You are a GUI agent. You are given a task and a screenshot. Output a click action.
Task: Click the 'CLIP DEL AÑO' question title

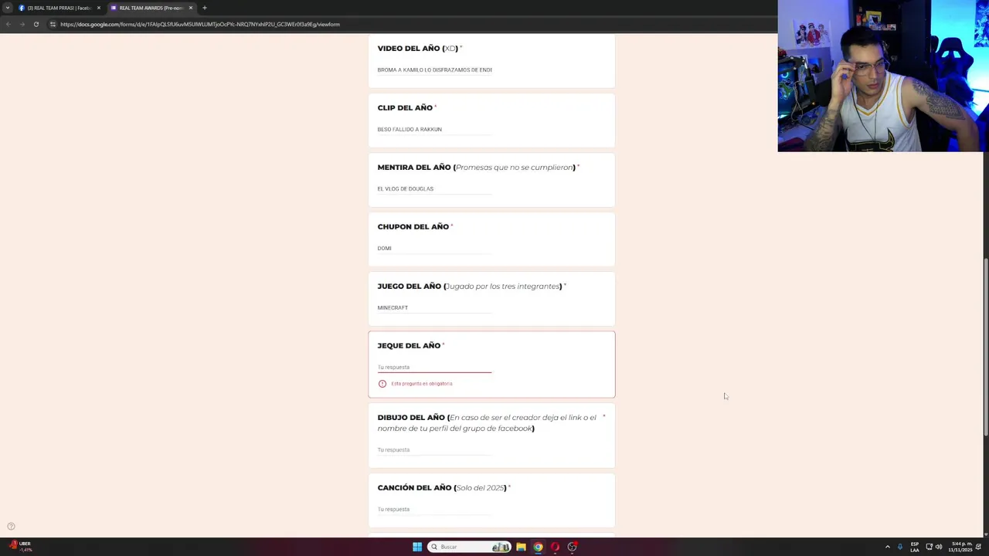coord(405,107)
